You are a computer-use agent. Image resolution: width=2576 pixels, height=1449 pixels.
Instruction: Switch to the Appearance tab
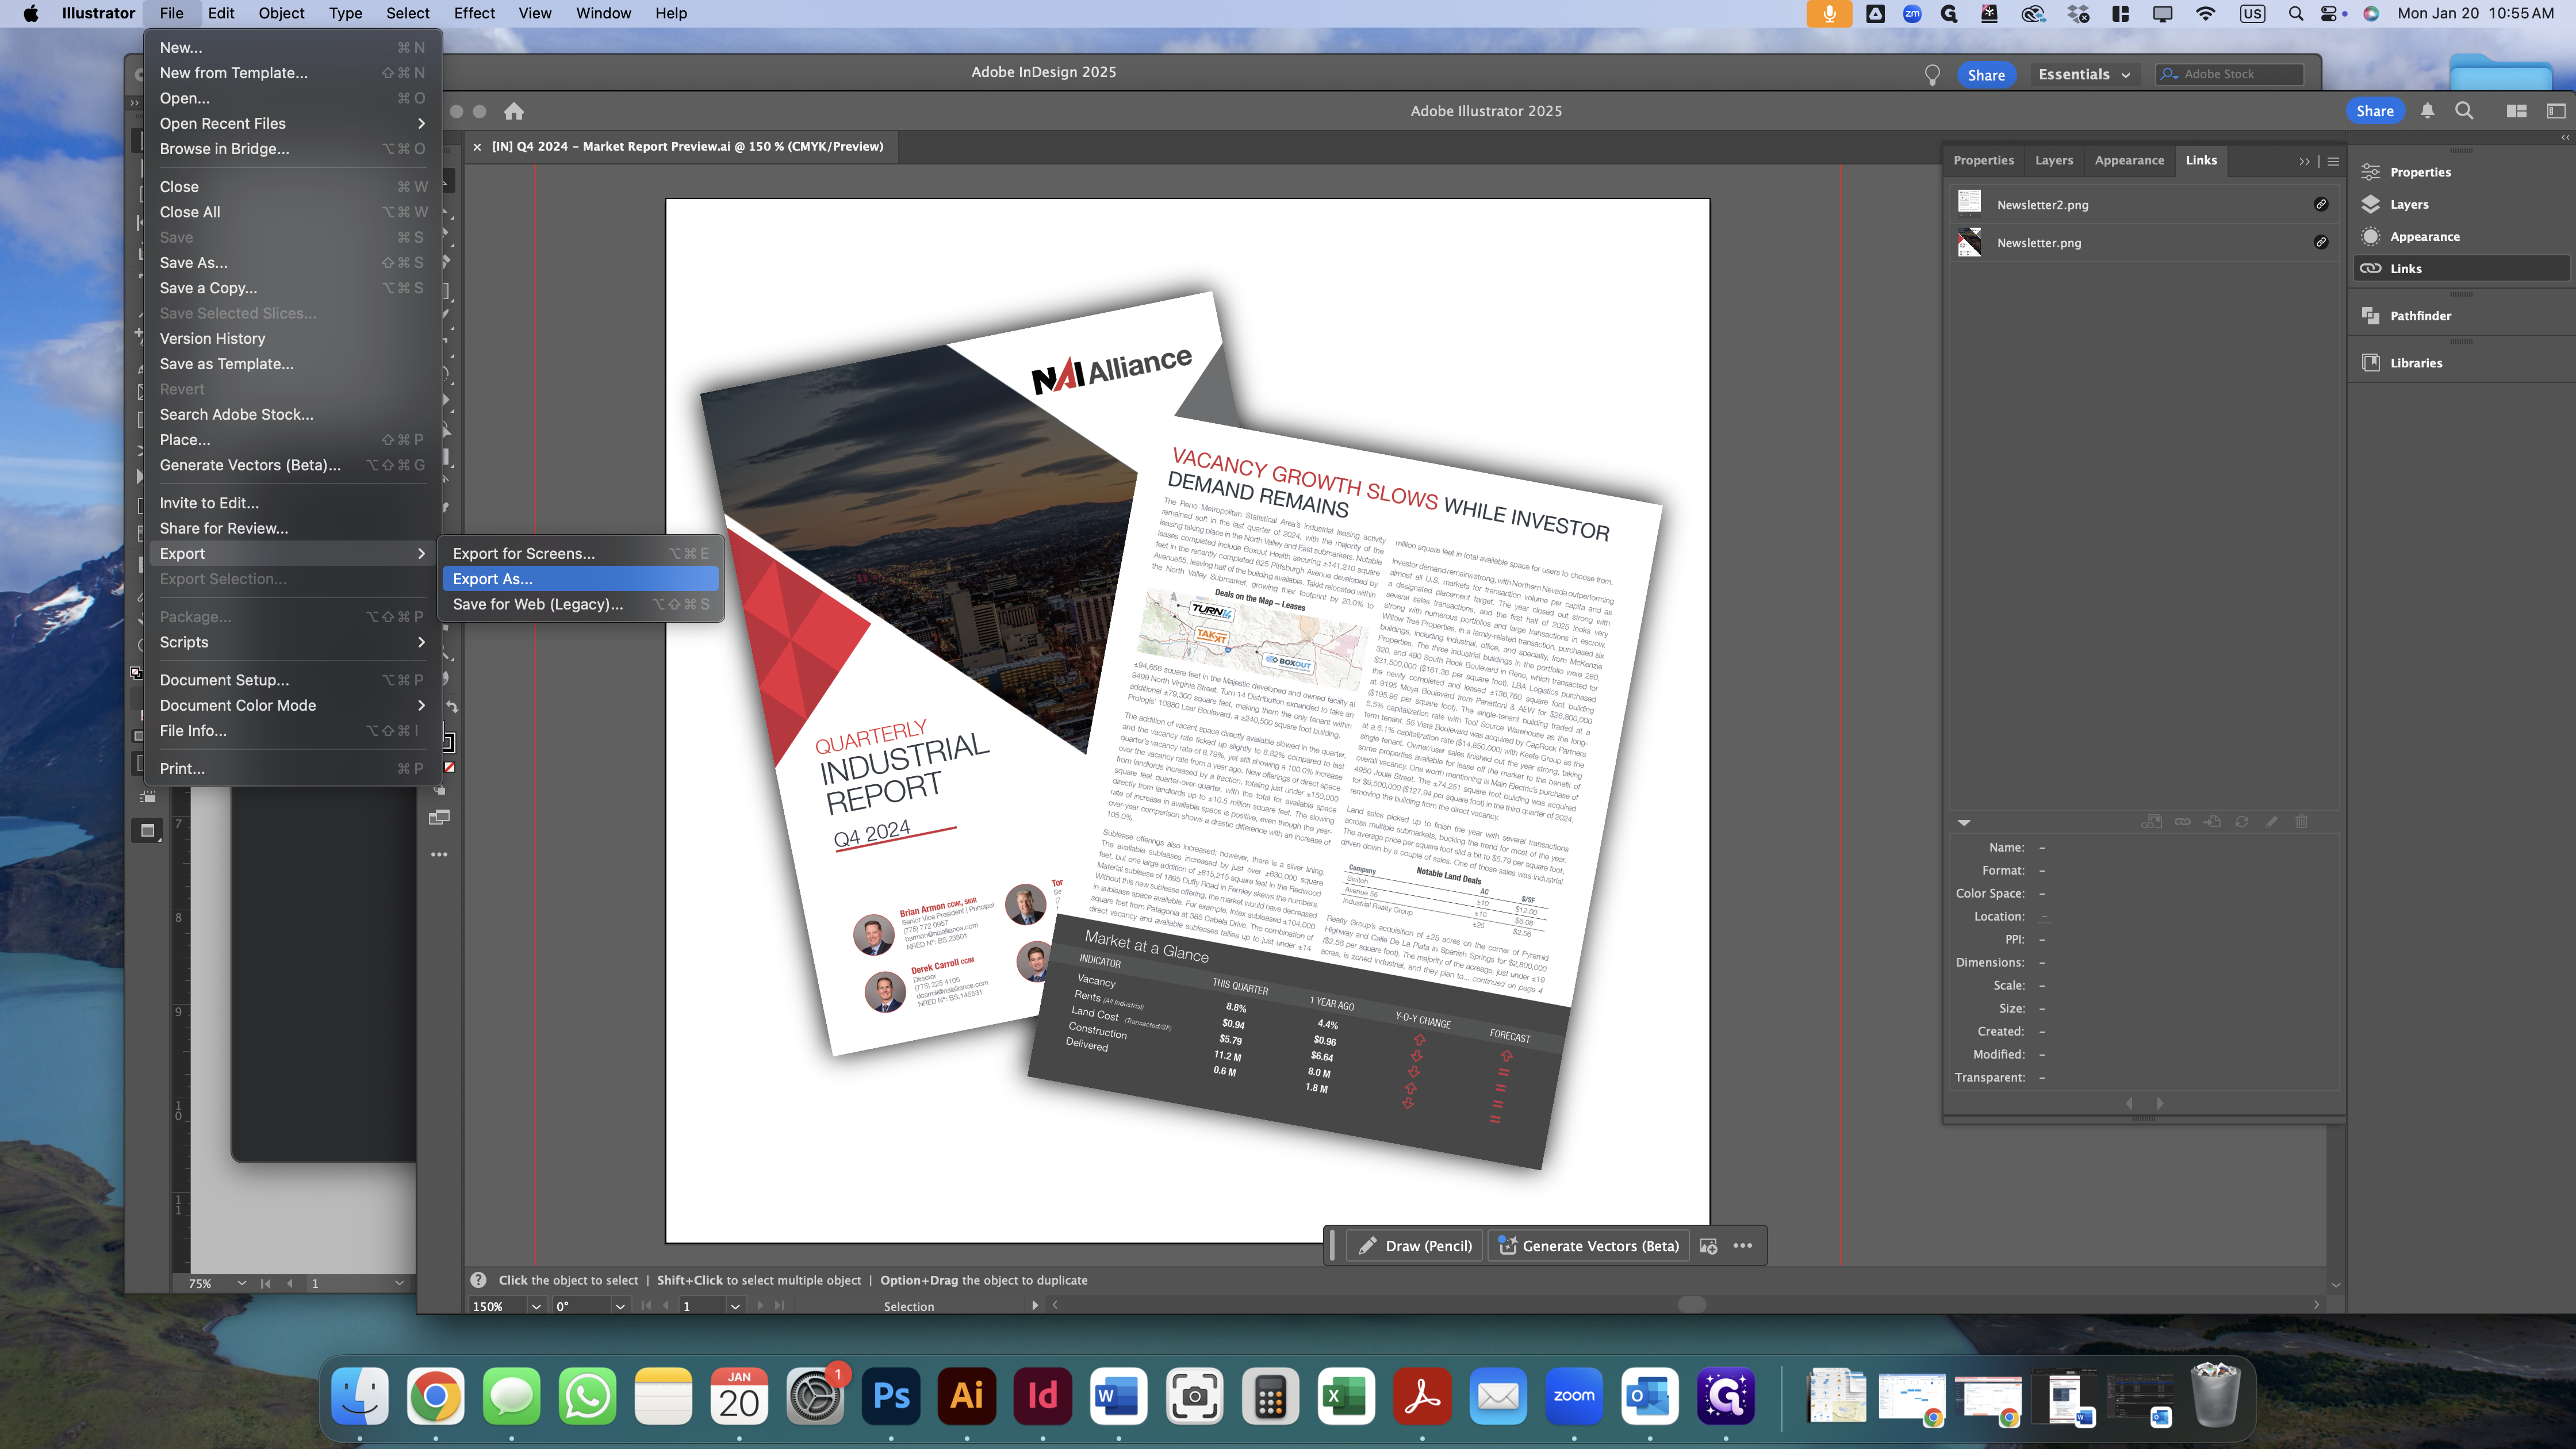(x=2129, y=160)
